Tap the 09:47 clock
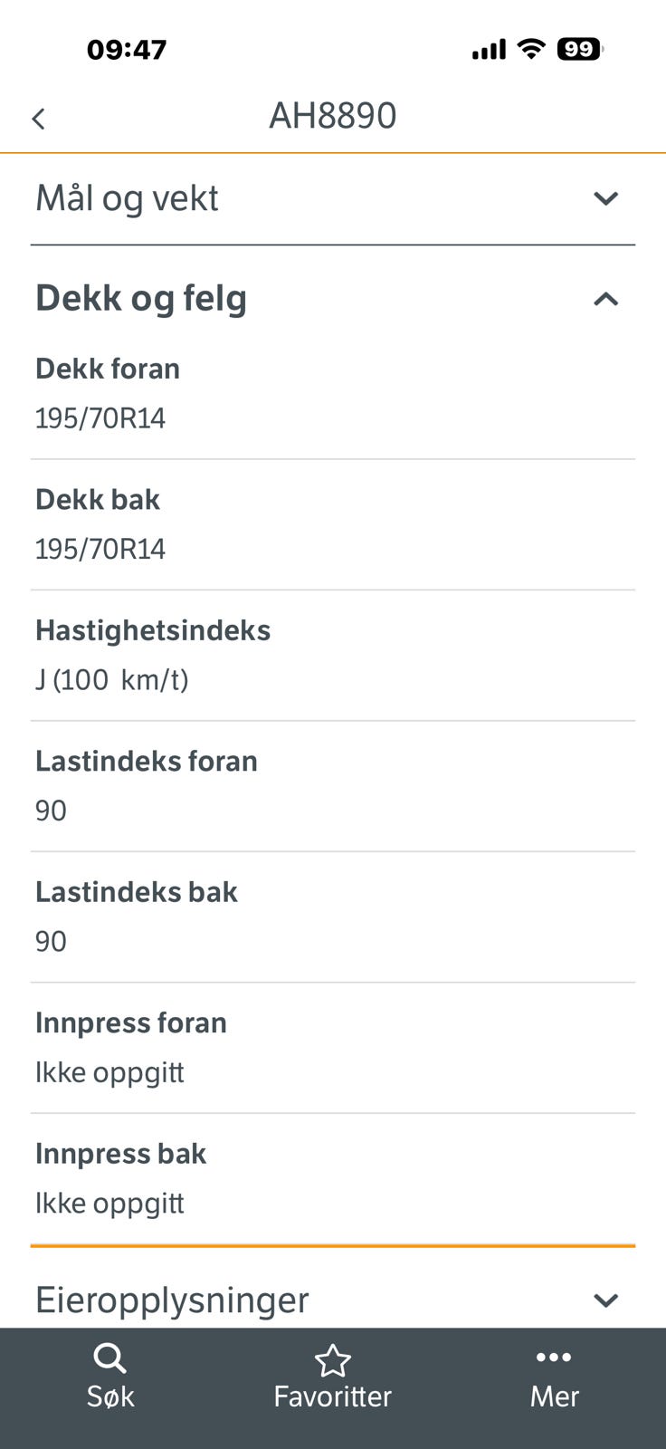The image size is (666, 1449). 127,49
